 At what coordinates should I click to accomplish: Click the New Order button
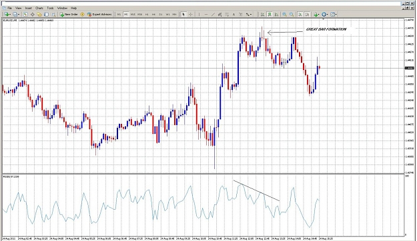[x=69, y=15]
